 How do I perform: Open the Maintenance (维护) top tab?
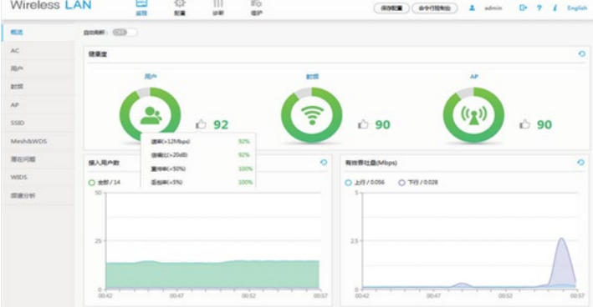click(x=257, y=8)
